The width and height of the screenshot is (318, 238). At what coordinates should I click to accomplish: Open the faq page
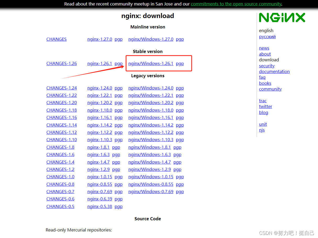tap(262, 77)
